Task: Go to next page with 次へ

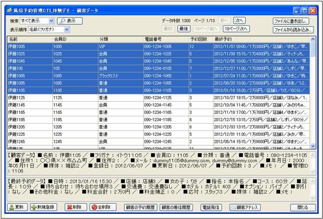Action: coord(239,20)
